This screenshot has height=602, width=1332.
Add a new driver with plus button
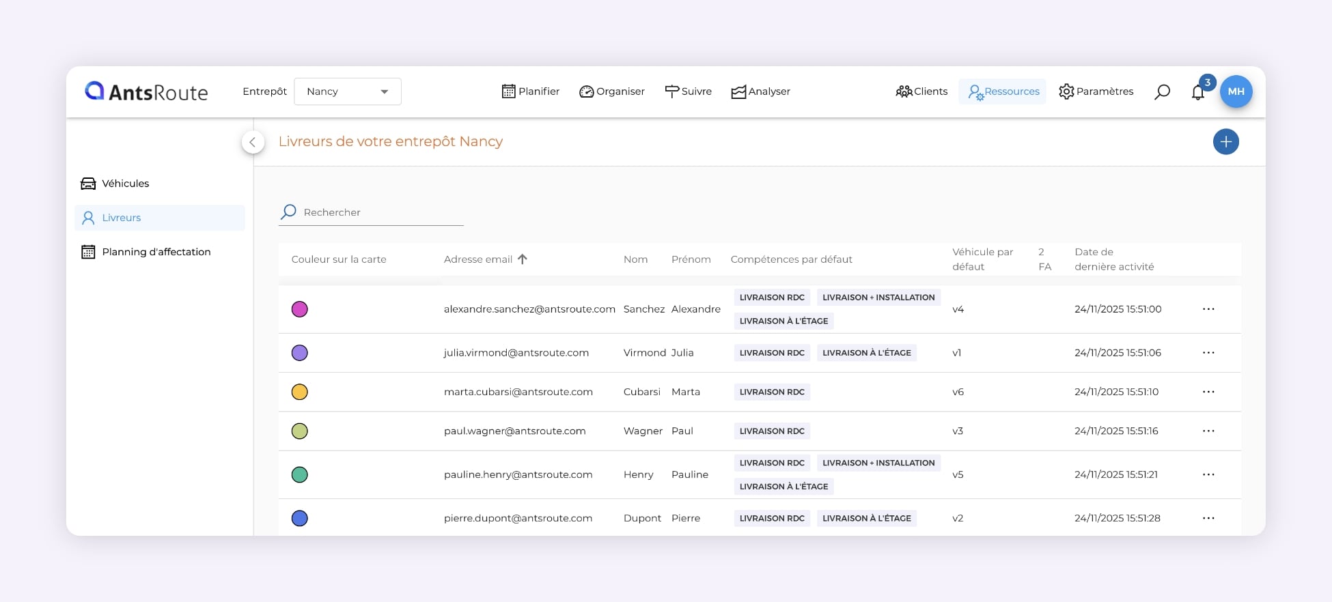point(1225,142)
